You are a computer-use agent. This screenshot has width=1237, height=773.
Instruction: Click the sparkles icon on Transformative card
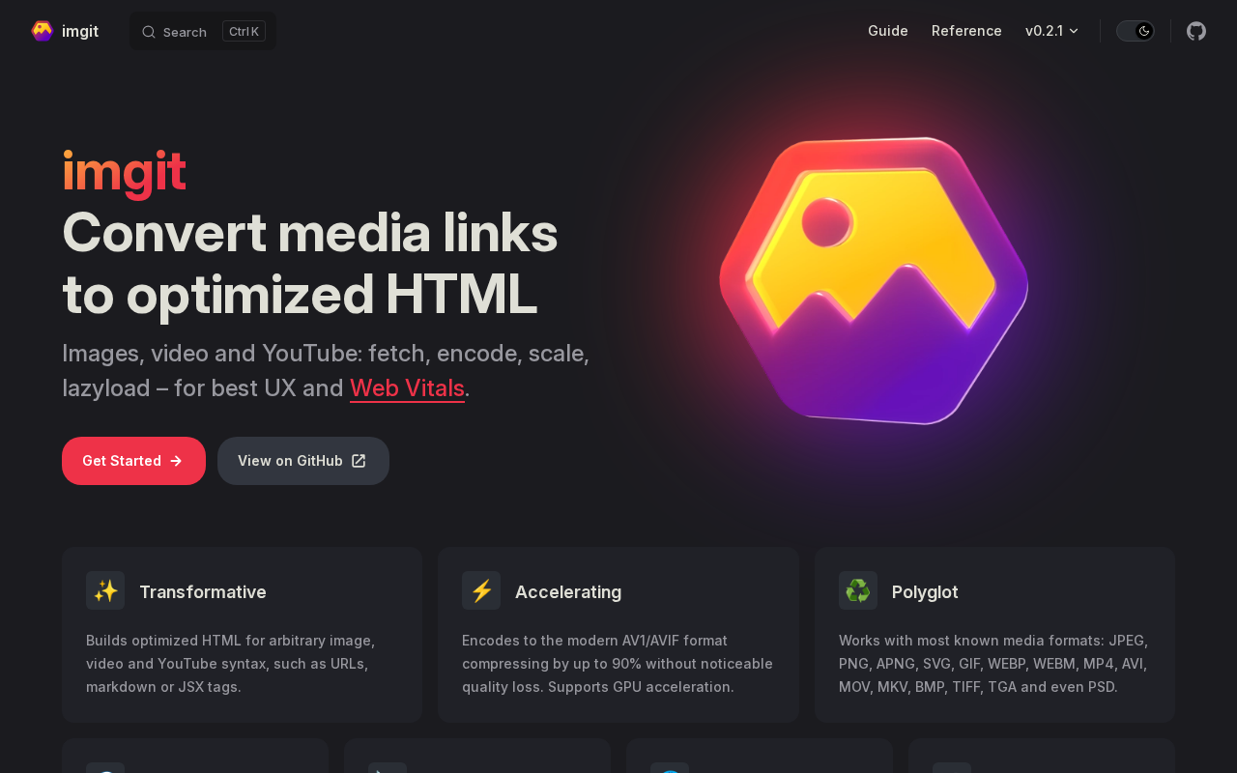click(105, 590)
